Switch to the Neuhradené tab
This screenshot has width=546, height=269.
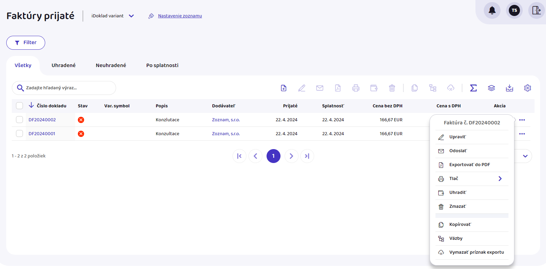coord(111,65)
